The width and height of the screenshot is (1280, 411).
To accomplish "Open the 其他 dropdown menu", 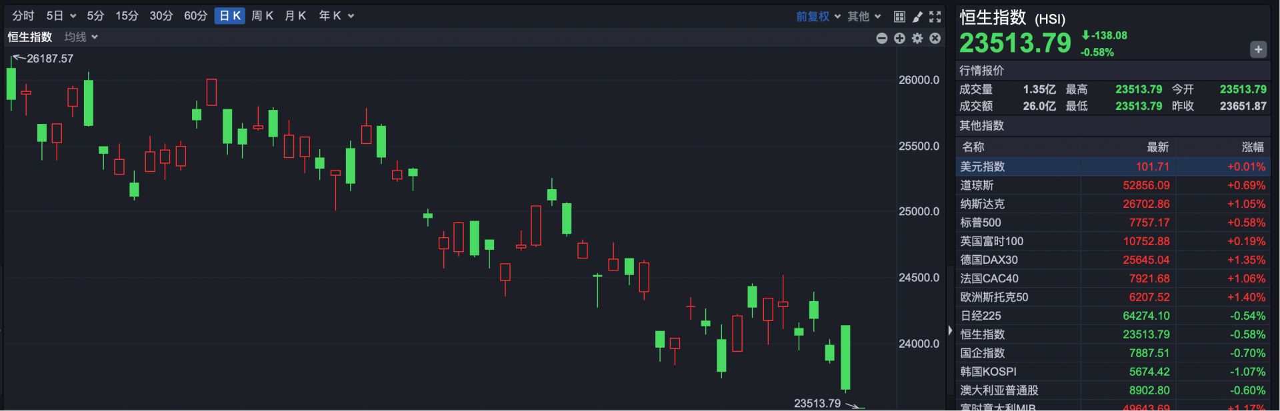I will point(864,17).
